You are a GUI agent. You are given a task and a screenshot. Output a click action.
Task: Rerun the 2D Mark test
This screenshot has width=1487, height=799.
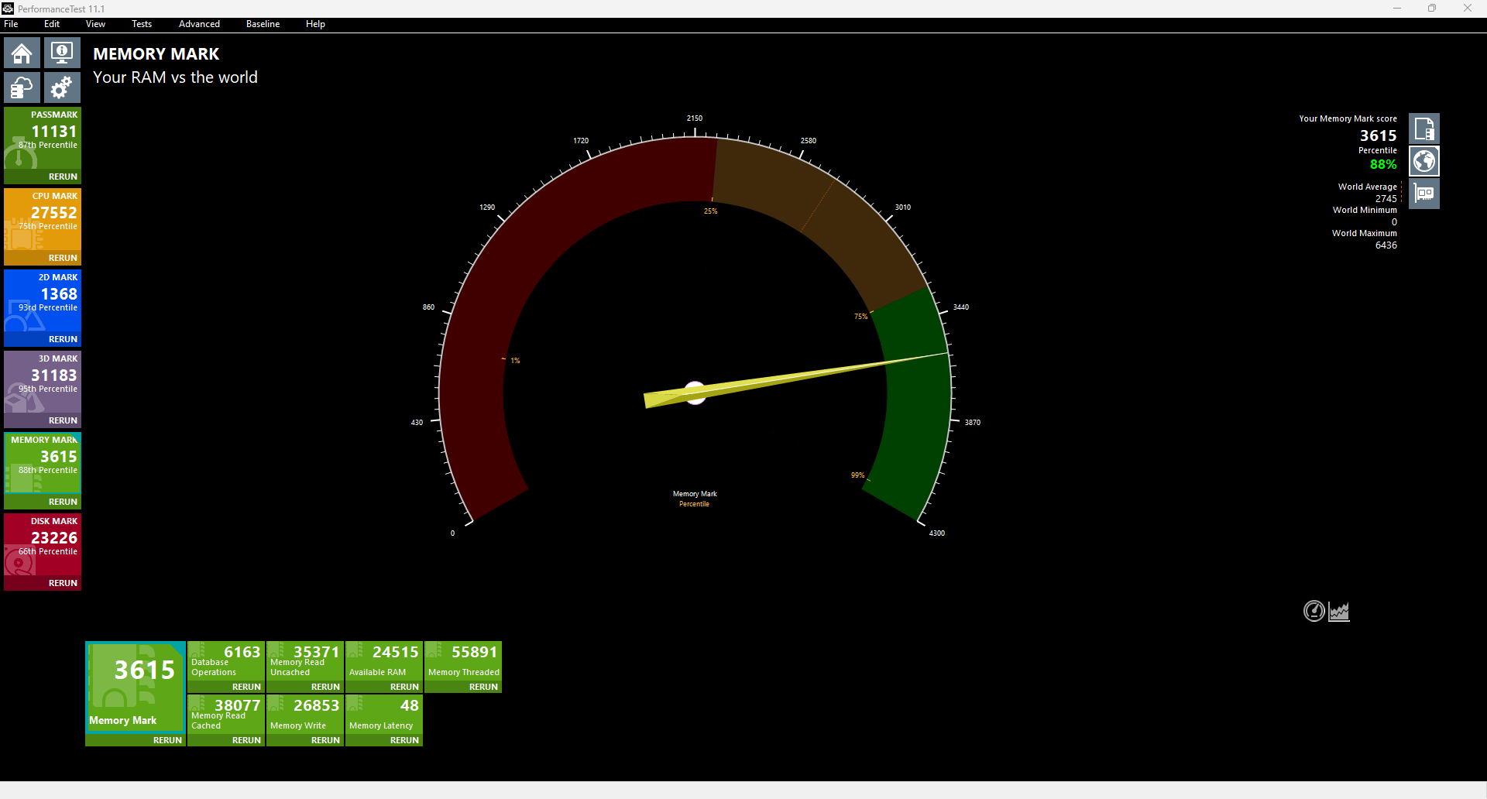(x=63, y=339)
